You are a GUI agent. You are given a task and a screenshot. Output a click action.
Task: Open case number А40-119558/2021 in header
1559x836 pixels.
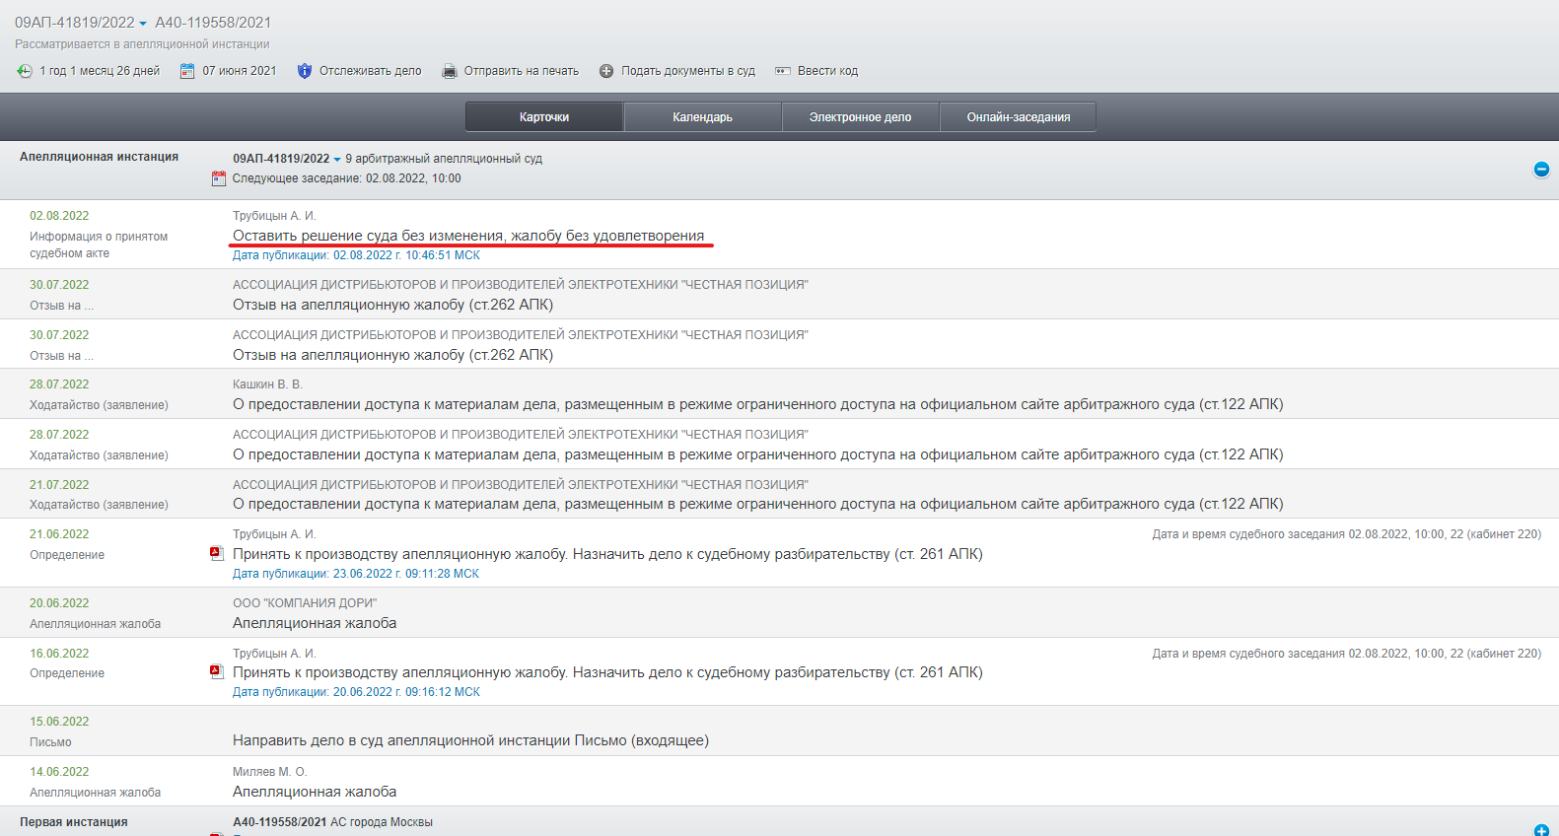tap(213, 23)
